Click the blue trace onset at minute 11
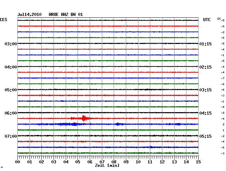The height and width of the screenshot is (171, 226). pyautogui.click(x=151, y=147)
